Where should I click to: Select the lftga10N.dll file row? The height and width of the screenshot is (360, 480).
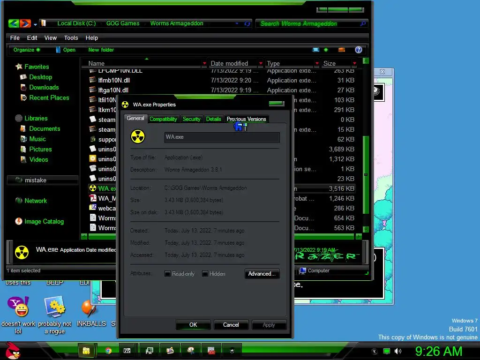pyautogui.click(x=221, y=90)
